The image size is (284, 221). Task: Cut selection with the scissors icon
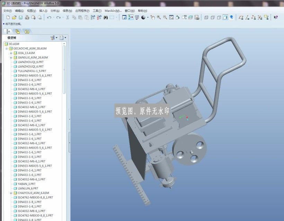(x=68, y=17)
